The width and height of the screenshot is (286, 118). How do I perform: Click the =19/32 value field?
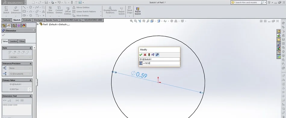click(x=161, y=63)
